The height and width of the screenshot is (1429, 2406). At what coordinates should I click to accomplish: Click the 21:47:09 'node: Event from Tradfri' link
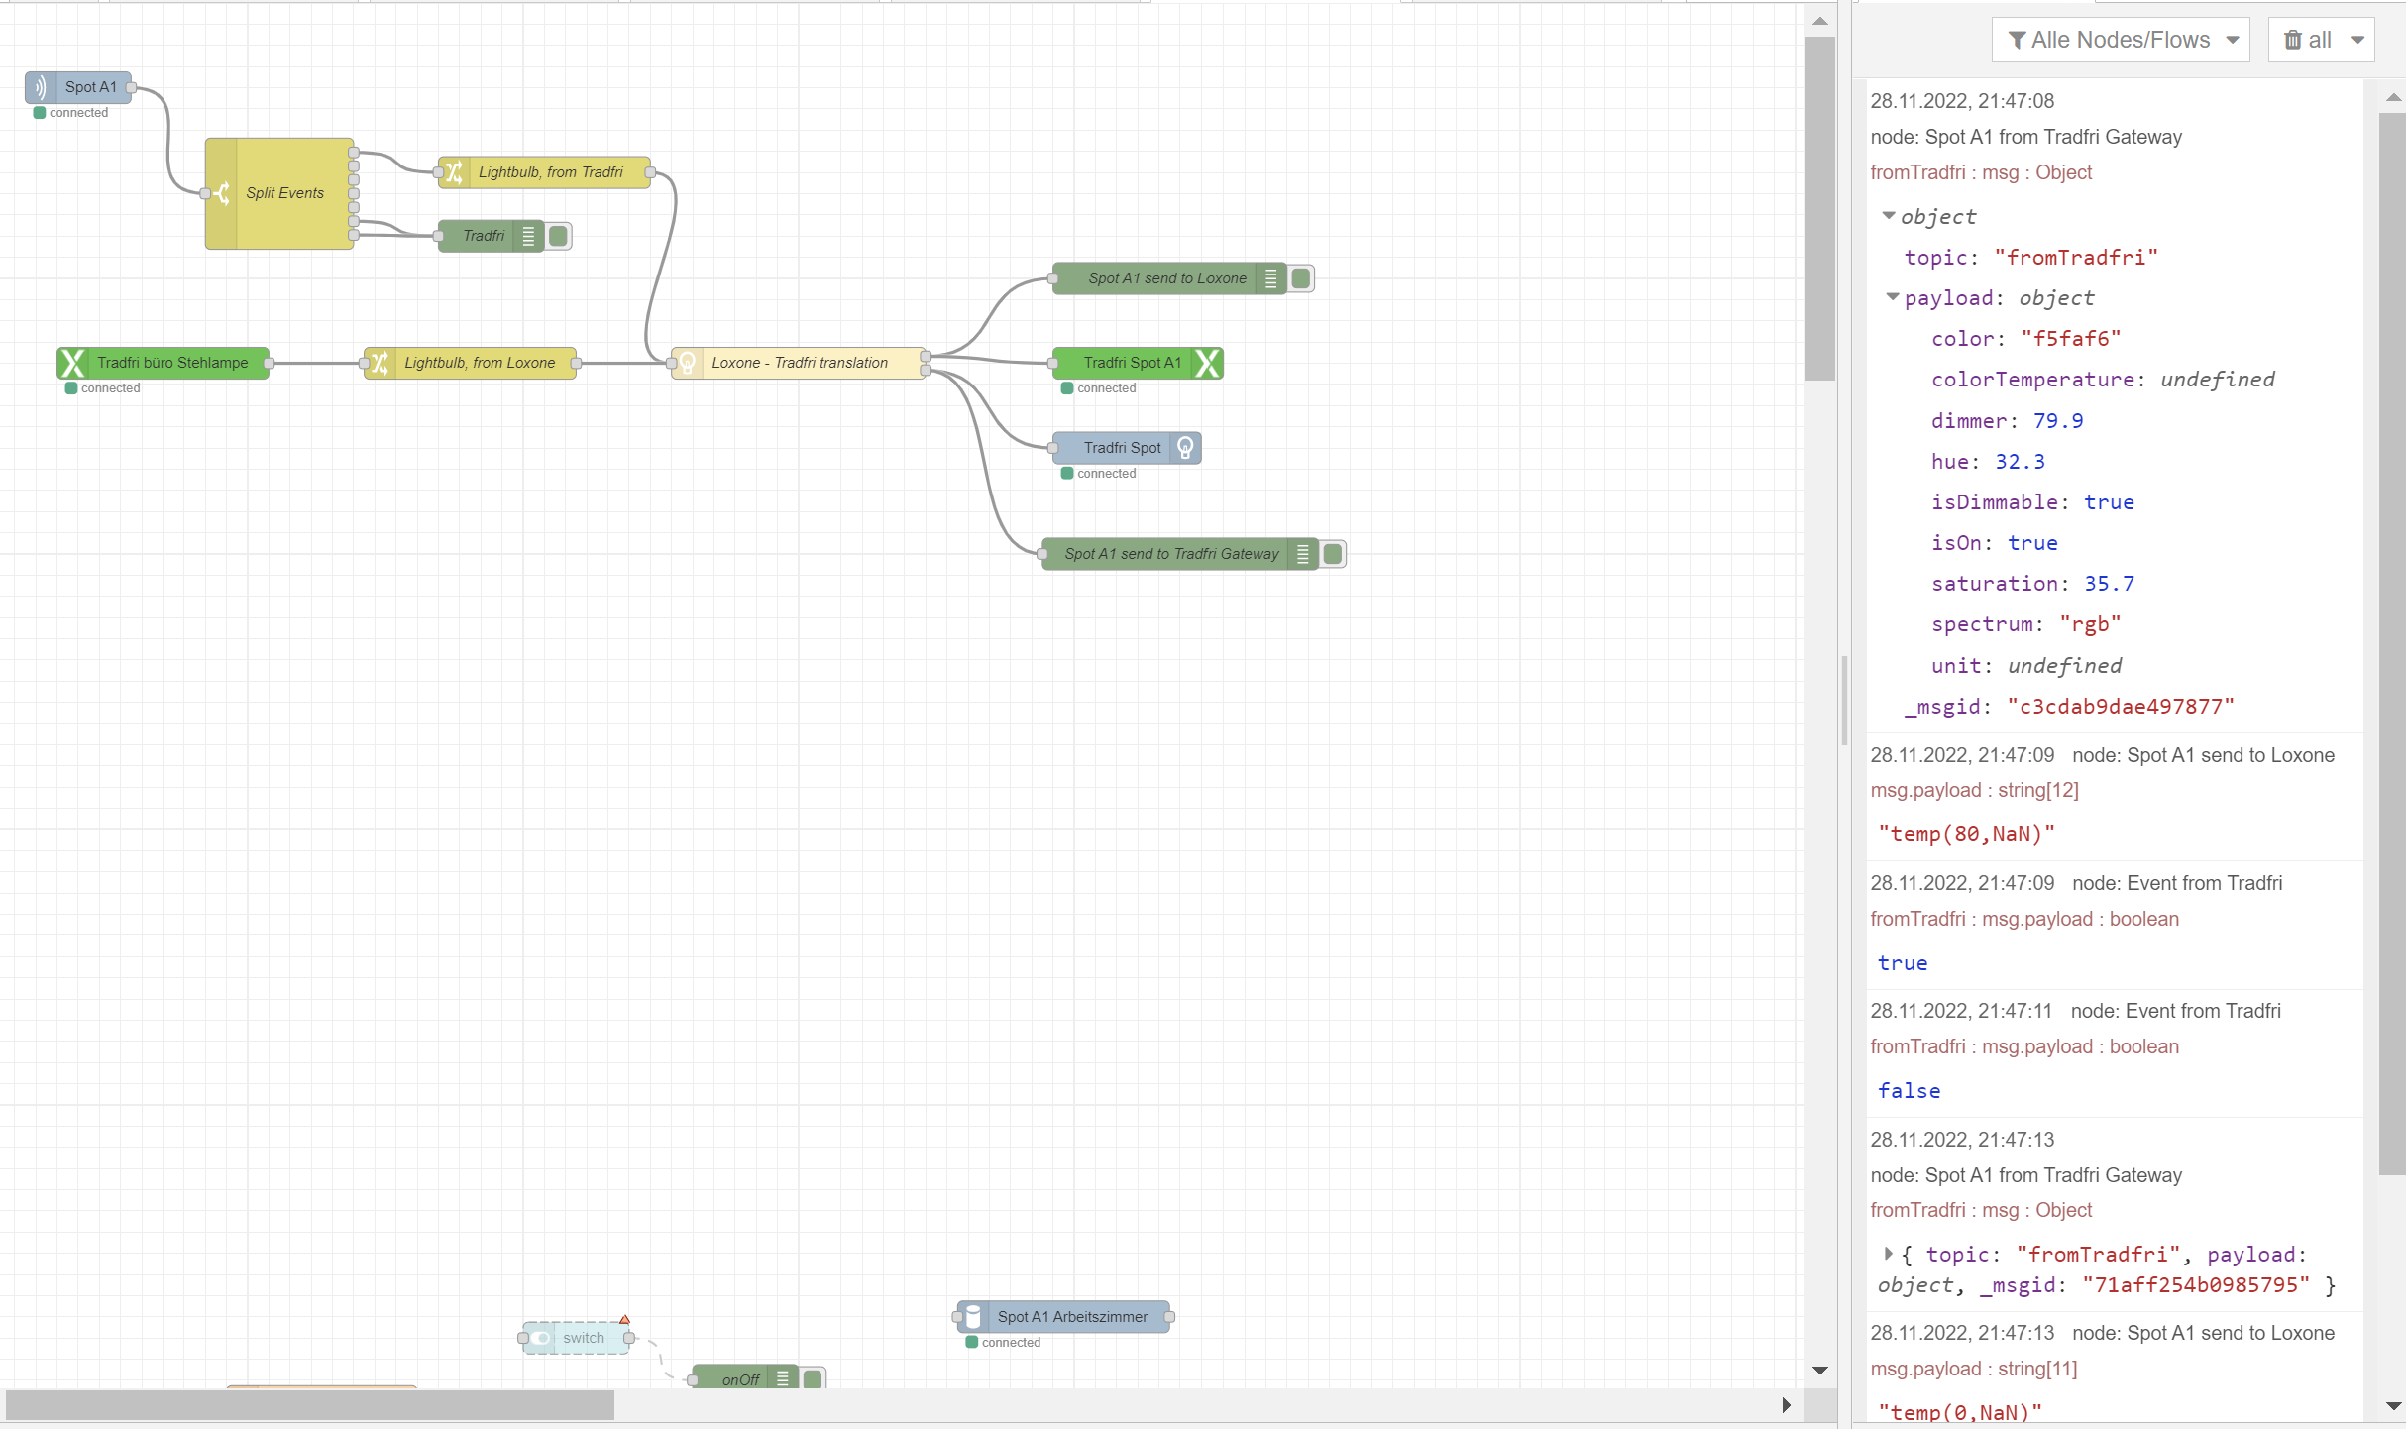[2177, 883]
